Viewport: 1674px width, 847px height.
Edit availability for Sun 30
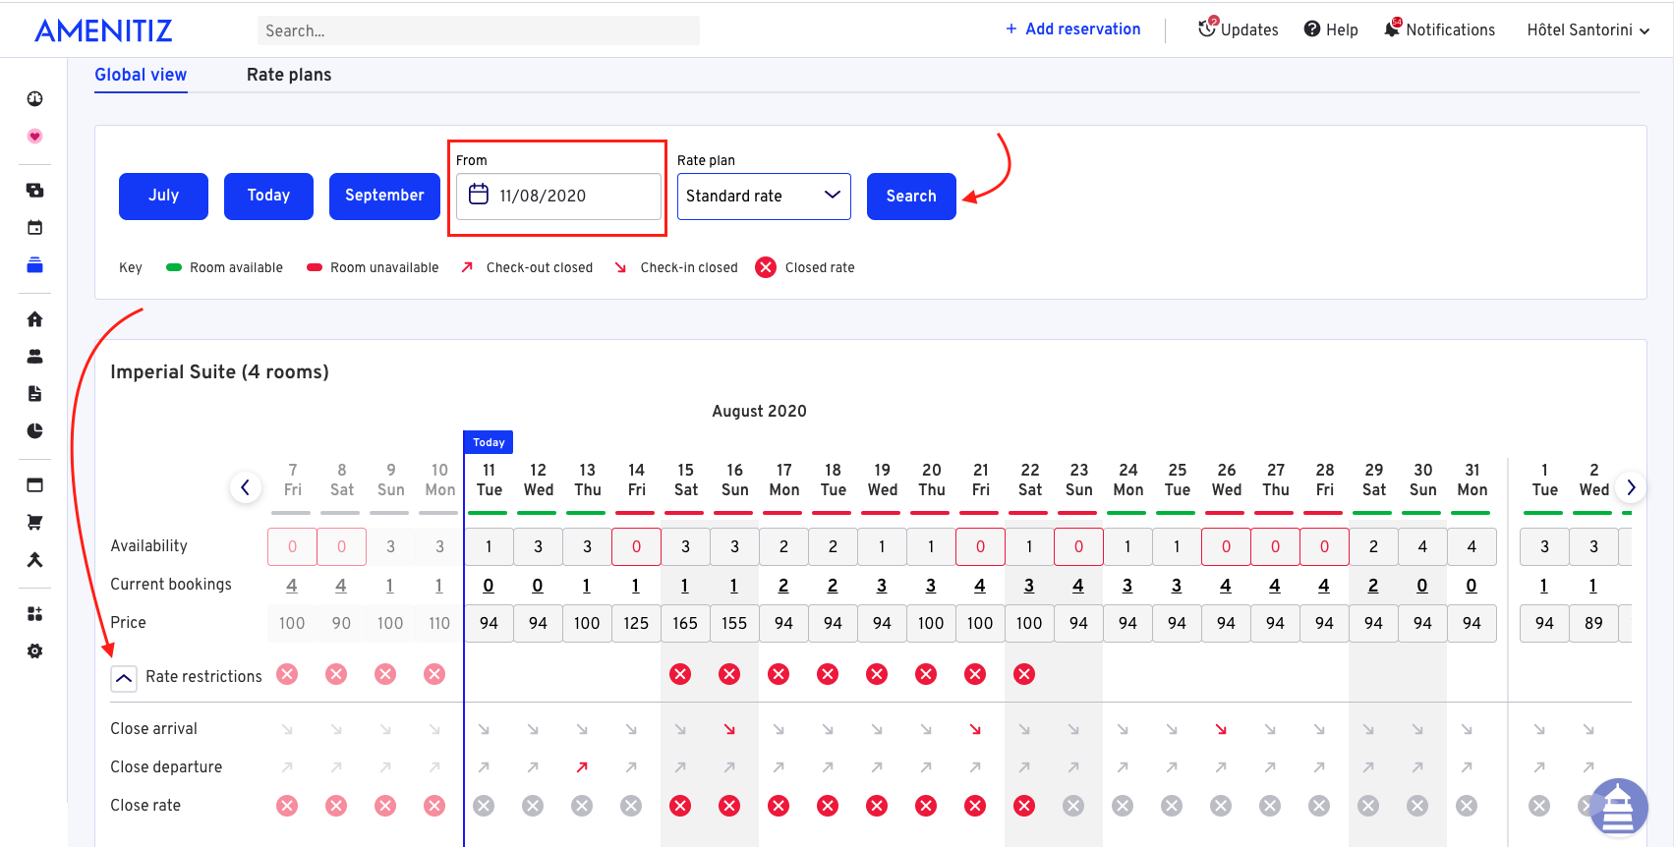[1422, 546]
